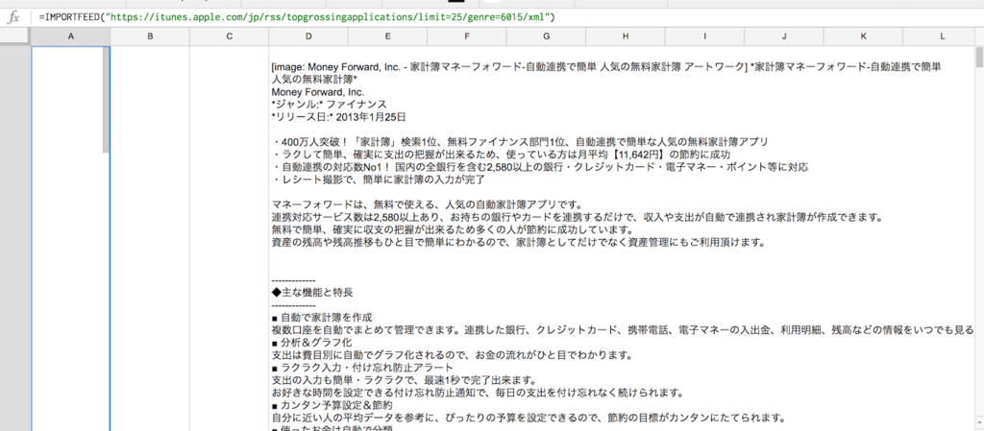984x431 pixels.
Task: Click the select-all corner box
Action: point(15,36)
